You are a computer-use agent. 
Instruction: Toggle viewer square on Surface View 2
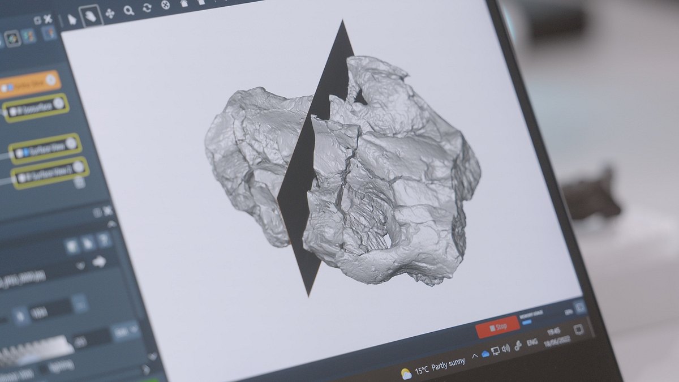(x=22, y=179)
